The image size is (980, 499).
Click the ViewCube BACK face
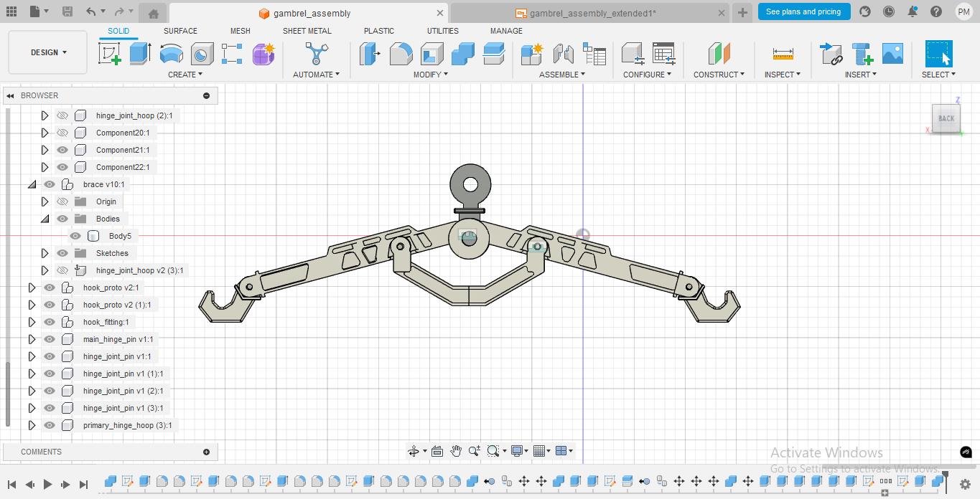click(x=946, y=118)
